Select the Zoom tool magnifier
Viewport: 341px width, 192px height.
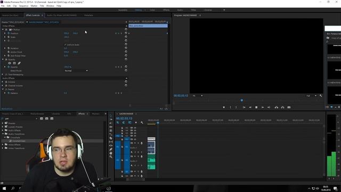click(111, 157)
